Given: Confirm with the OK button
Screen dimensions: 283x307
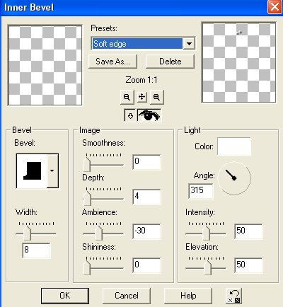Looking at the screenshot, I should pyautogui.click(x=65, y=296).
